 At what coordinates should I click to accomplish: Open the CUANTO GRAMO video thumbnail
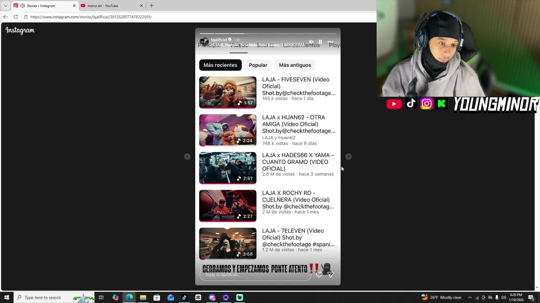click(228, 168)
